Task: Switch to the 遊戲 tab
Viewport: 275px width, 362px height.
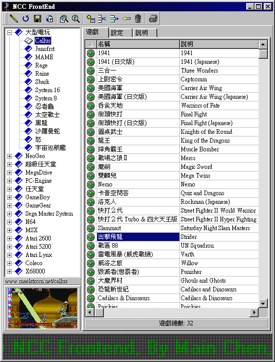Action: click(96, 32)
